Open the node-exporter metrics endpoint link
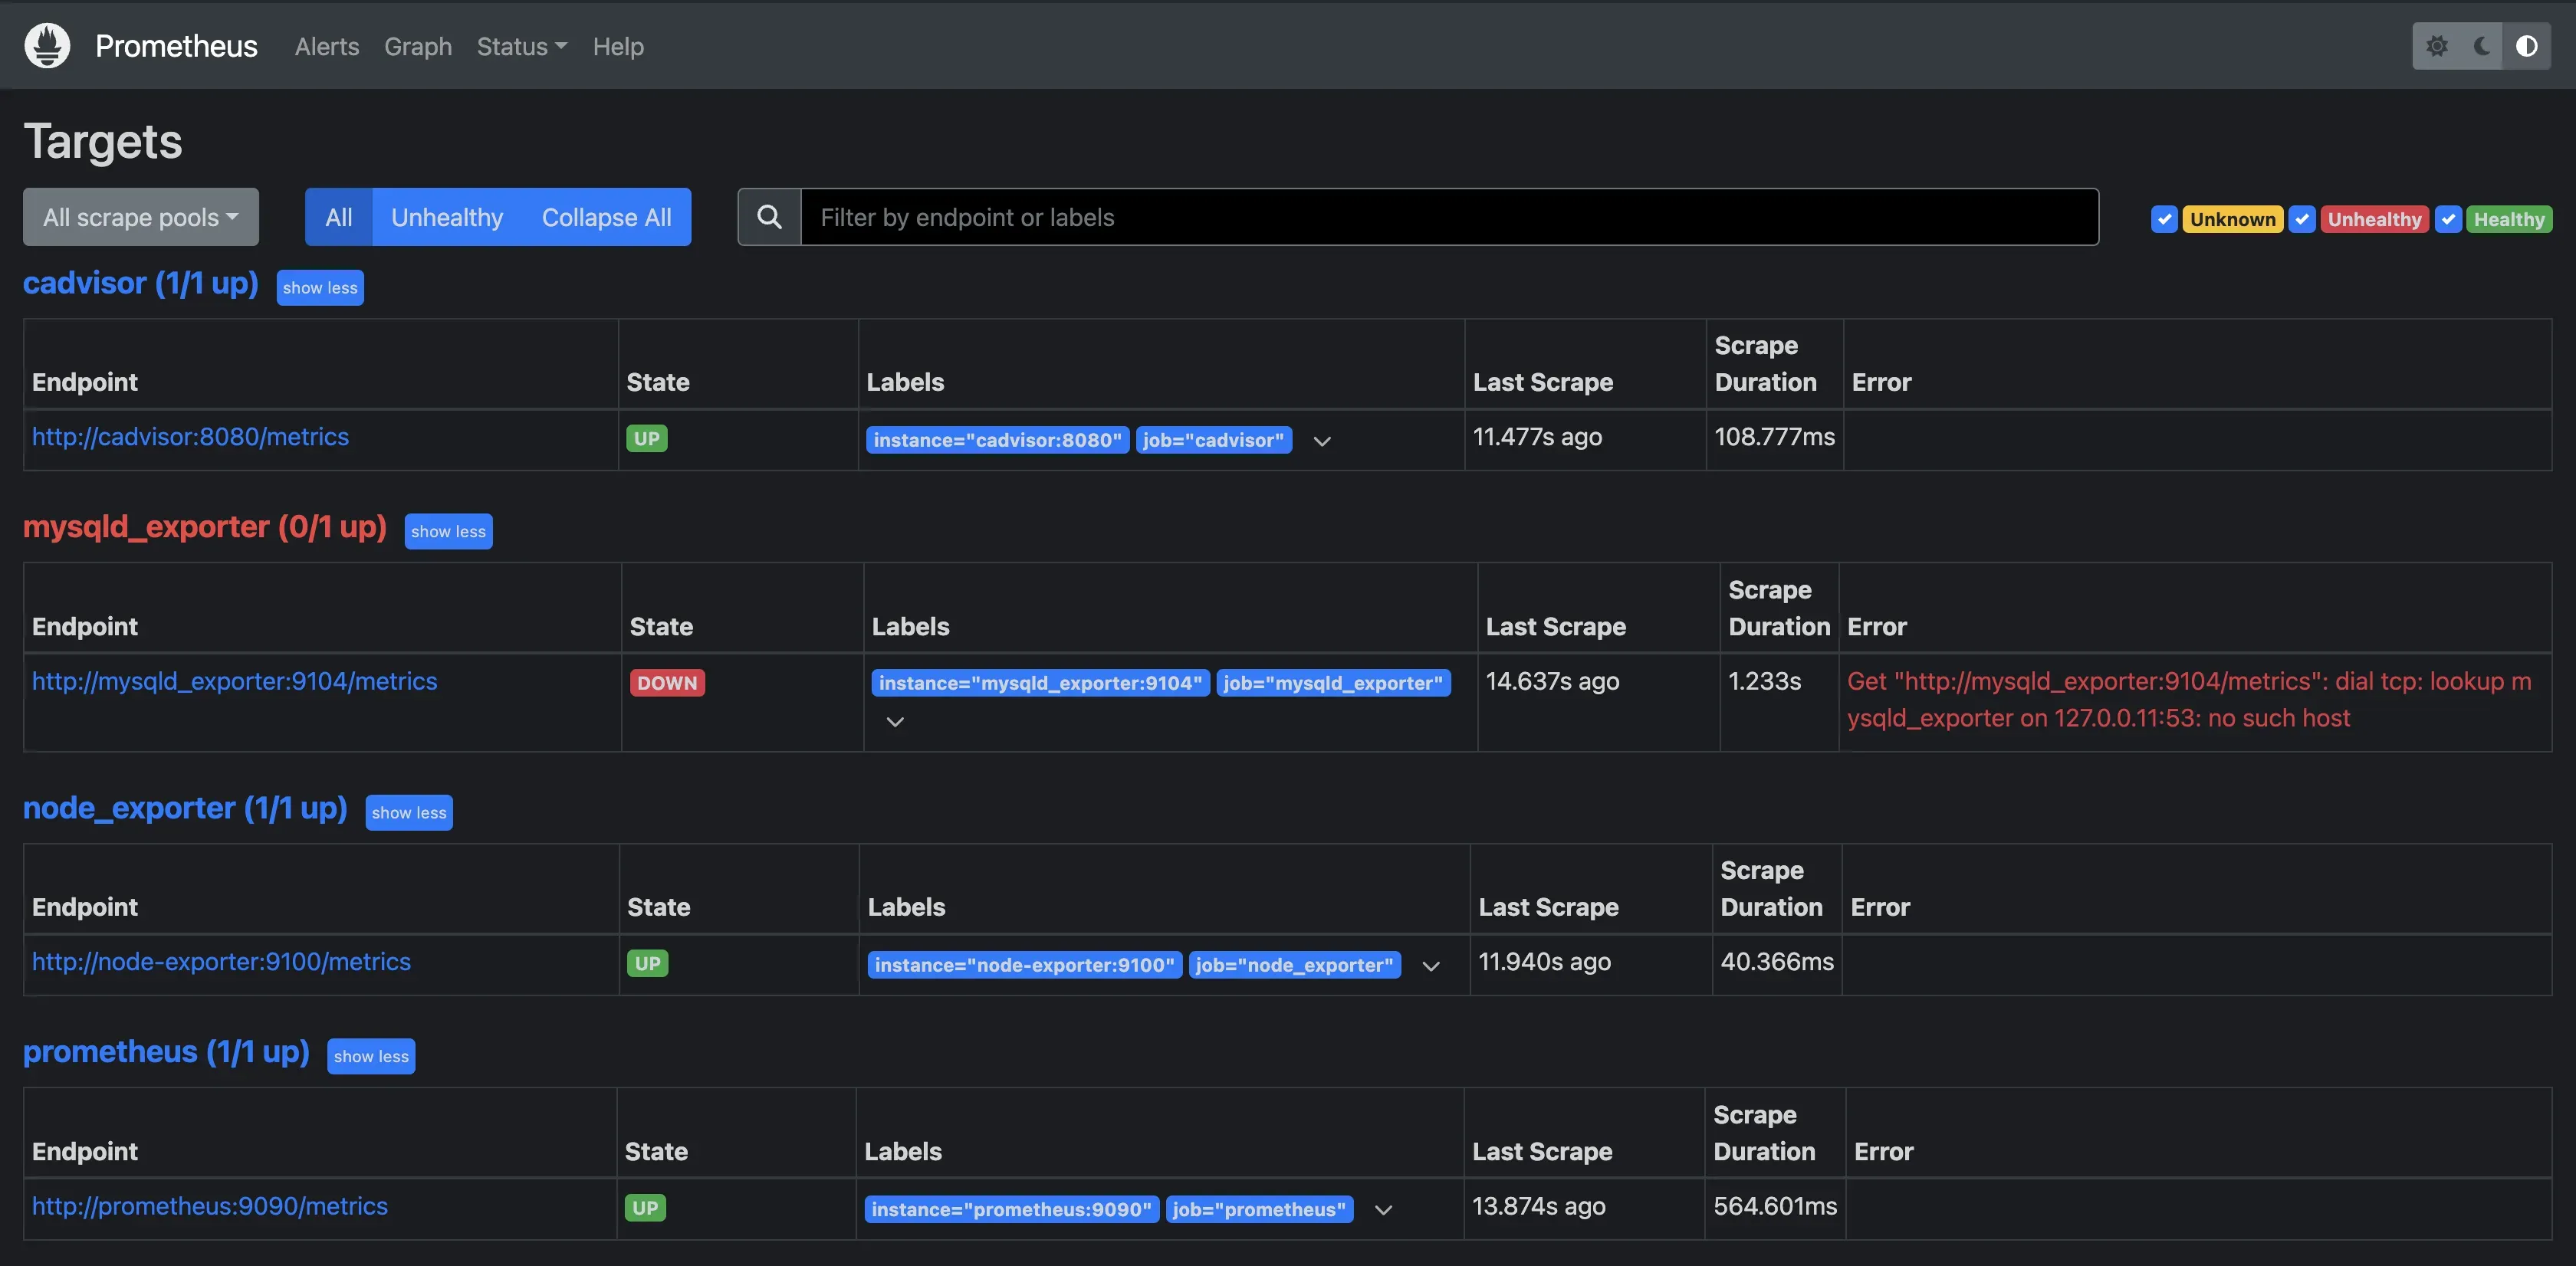Viewport: 2576px width, 1266px height. pyautogui.click(x=221, y=963)
